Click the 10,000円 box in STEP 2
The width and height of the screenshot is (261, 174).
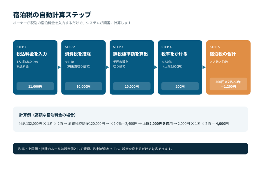pyautogui.click(x=83, y=86)
